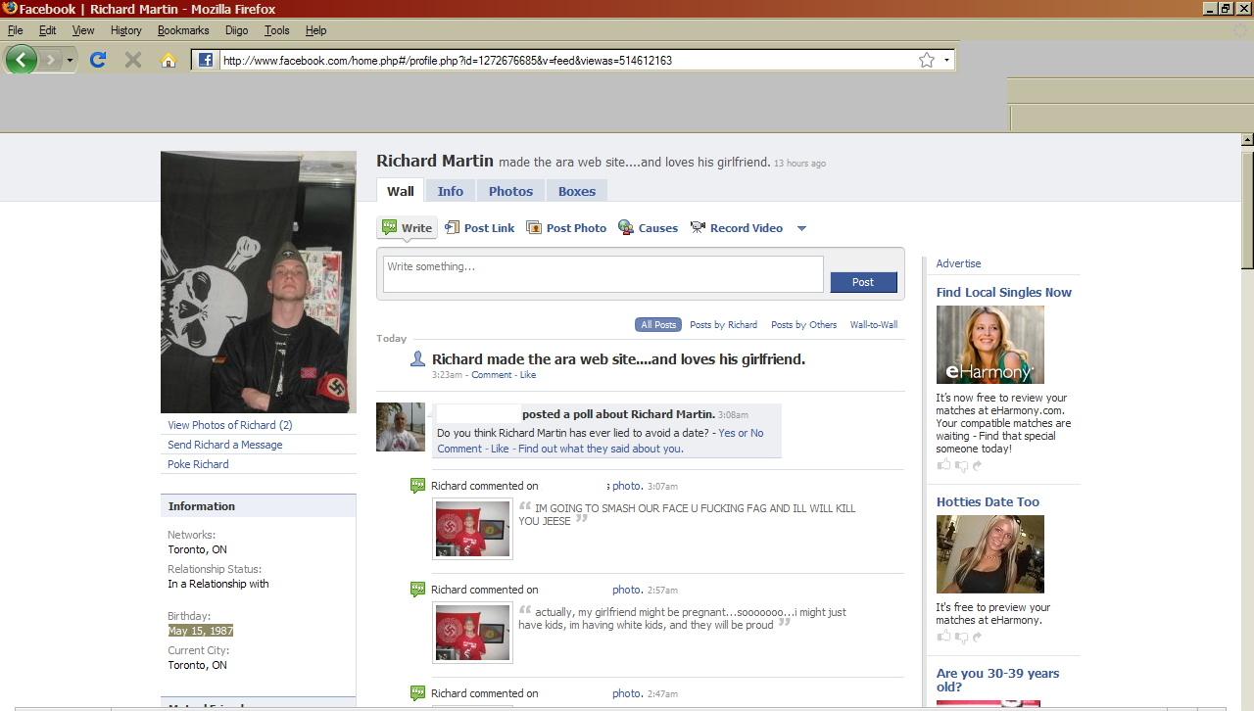
Task: Go to the Firefox home page icon
Action: click(169, 60)
